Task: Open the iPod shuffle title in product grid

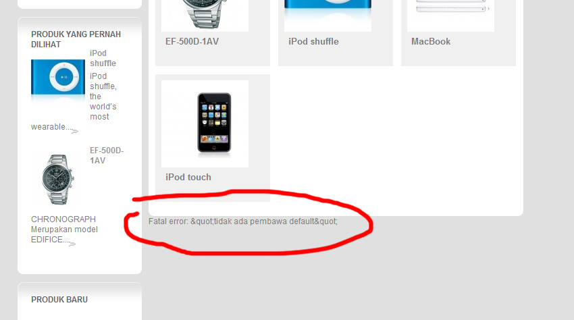Action: click(x=313, y=41)
